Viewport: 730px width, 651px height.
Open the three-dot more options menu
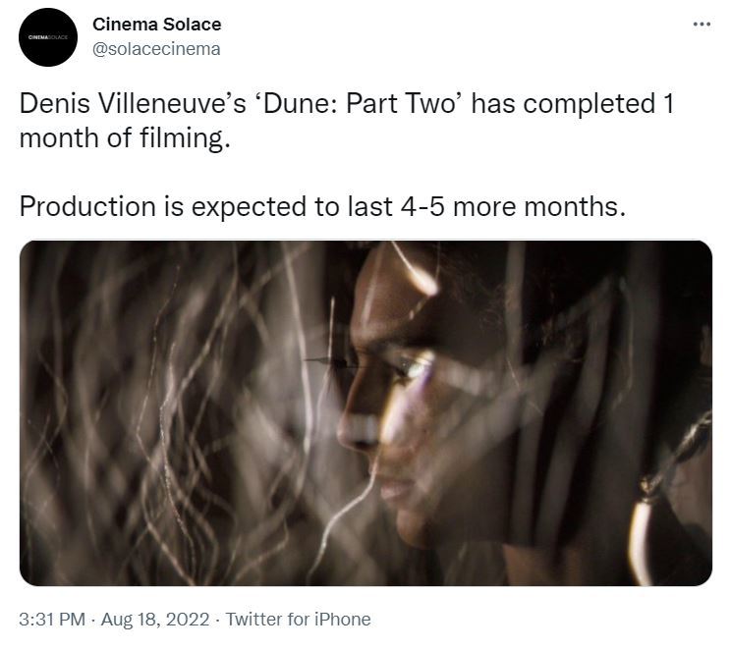pyautogui.click(x=700, y=25)
